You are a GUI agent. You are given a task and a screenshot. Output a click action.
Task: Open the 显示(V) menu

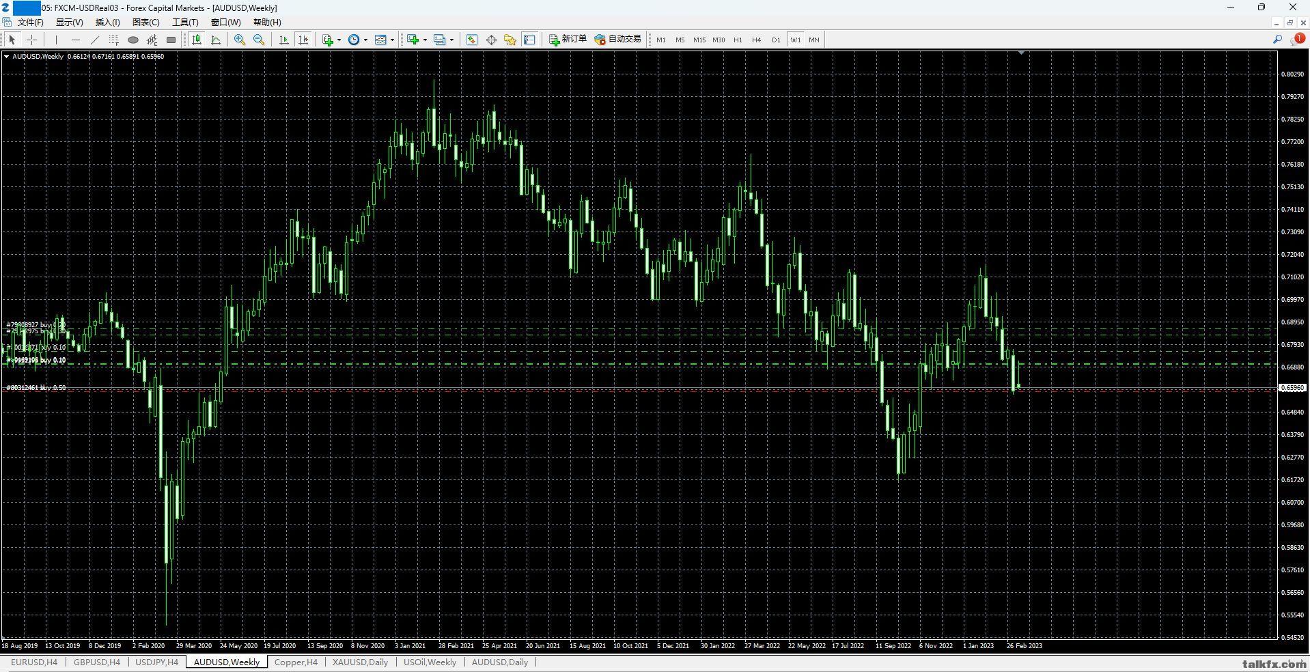70,23
